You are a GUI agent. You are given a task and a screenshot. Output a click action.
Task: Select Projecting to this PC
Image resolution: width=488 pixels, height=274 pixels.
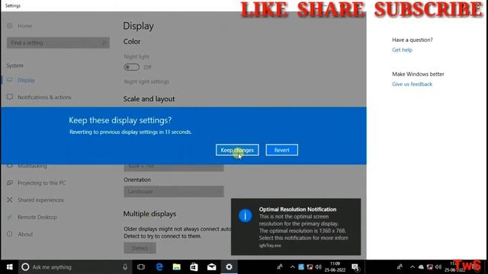(41, 183)
